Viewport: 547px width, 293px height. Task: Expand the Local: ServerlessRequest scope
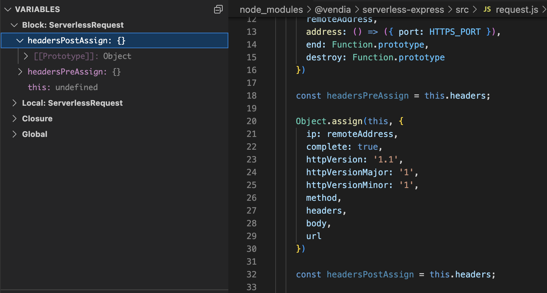click(x=14, y=103)
